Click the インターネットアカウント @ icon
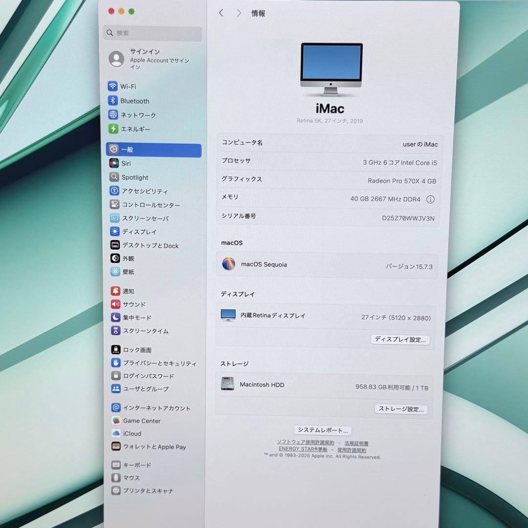 (x=116, y=407)
